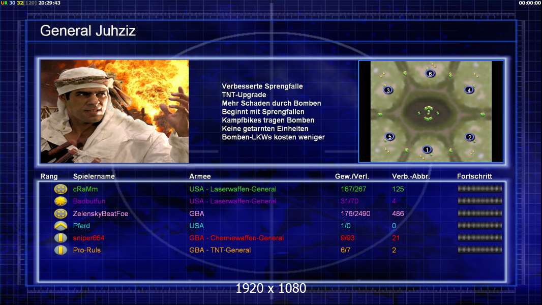Screen dimensions: 542x305
Task: Click win/loss record 167/267
Action: tap(353, 189)
